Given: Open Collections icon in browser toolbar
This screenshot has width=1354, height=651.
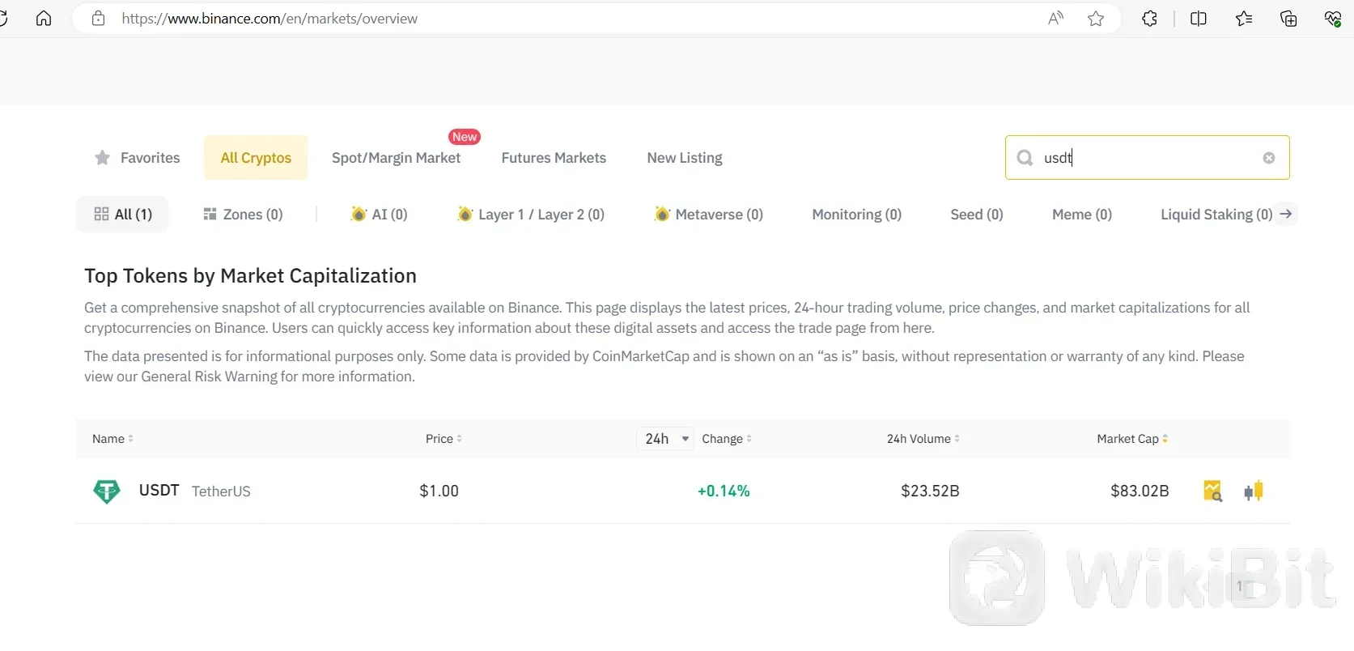Looking at the screenshot, I should [x=1288, y=19].
